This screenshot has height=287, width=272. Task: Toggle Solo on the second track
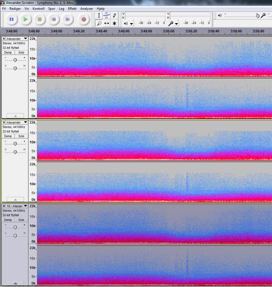pyautogui.click(x=21, y=136)
